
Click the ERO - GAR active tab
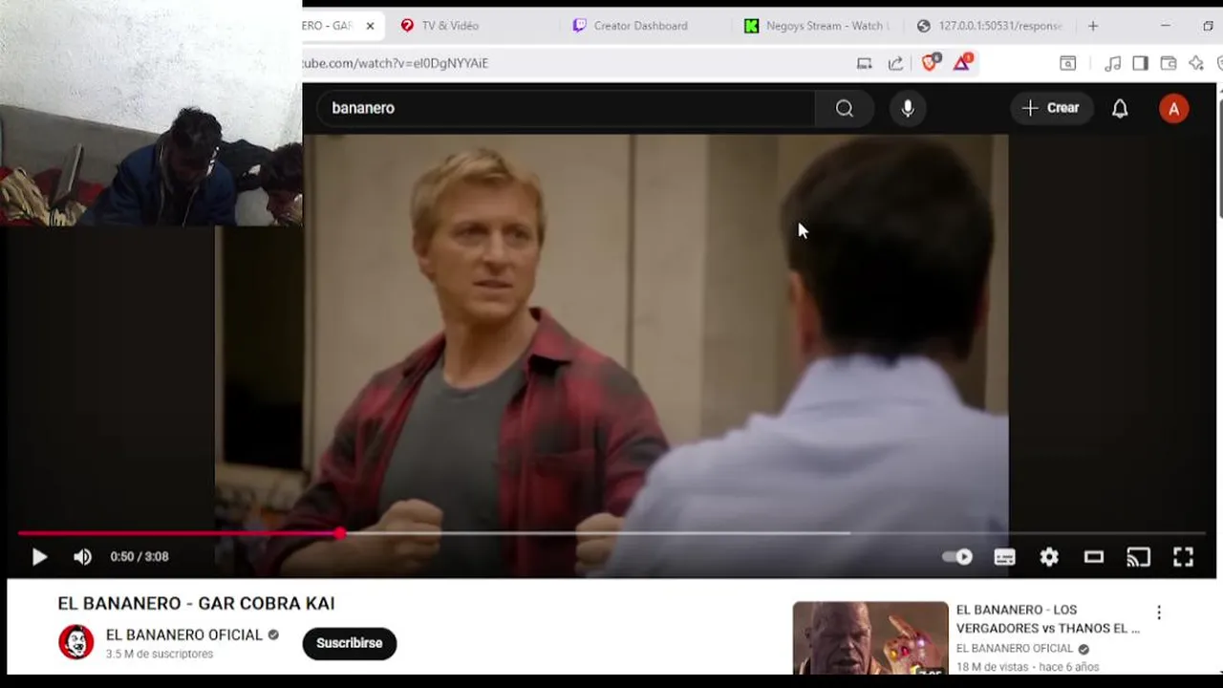click(342, 26)
